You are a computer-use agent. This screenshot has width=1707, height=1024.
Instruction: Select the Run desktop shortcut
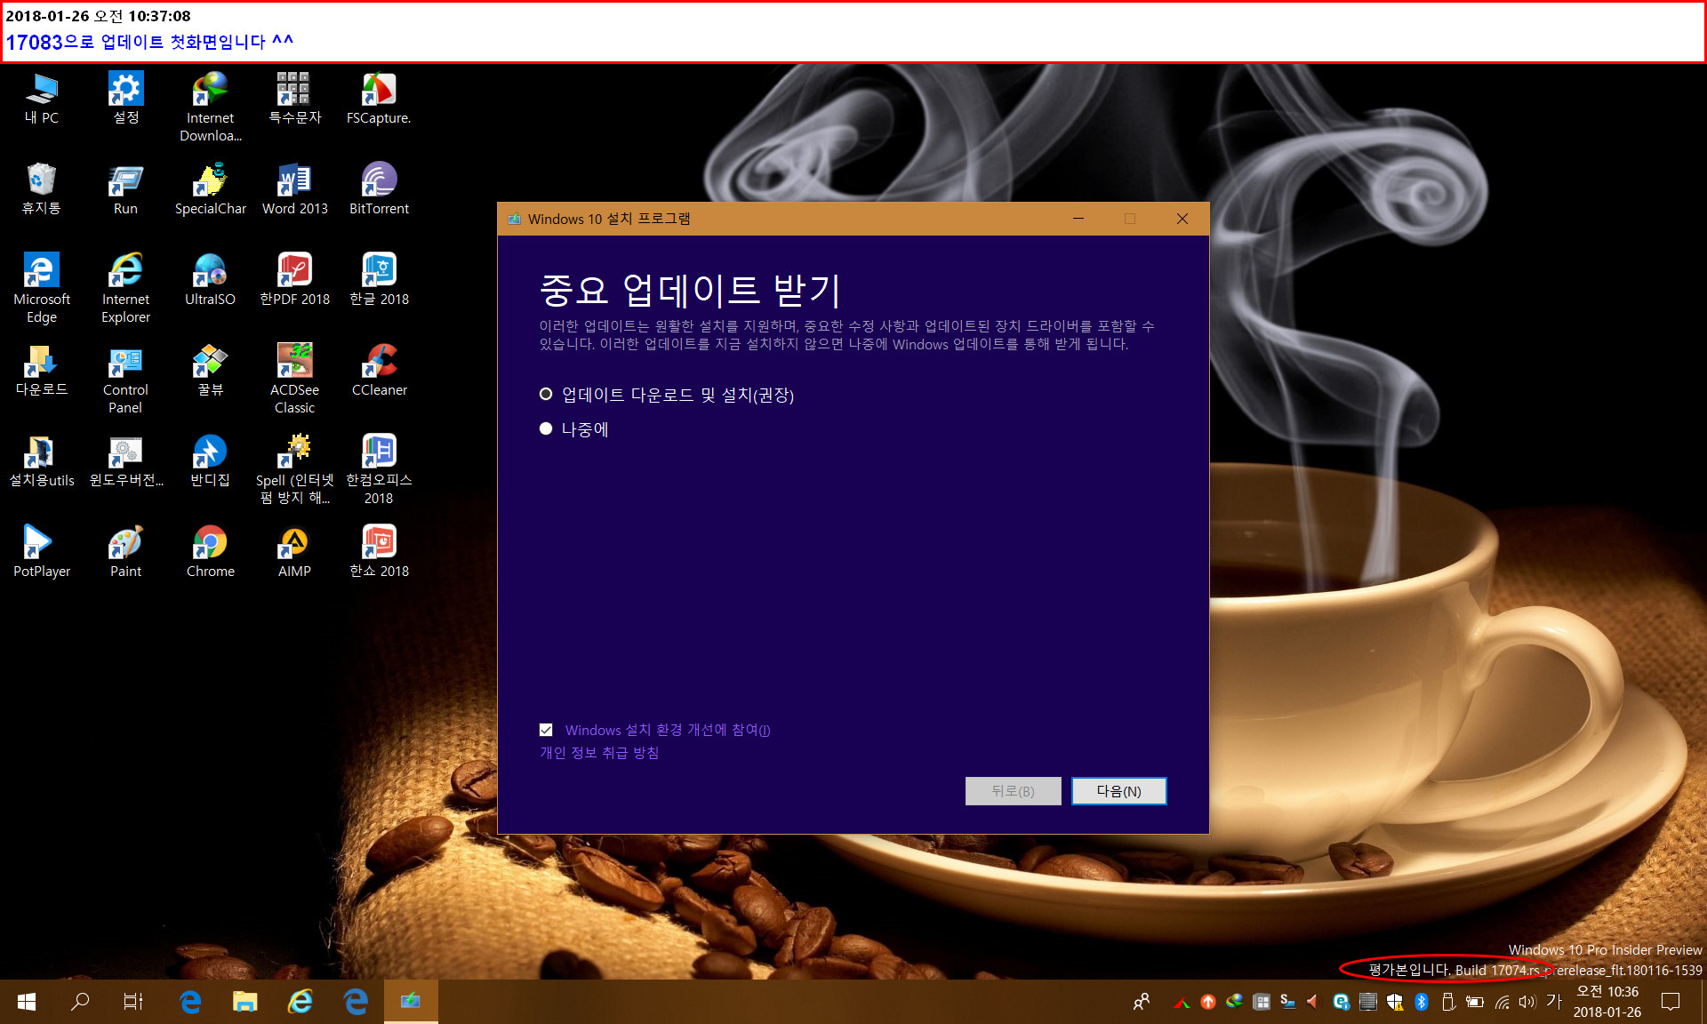(x=125, y=188)
